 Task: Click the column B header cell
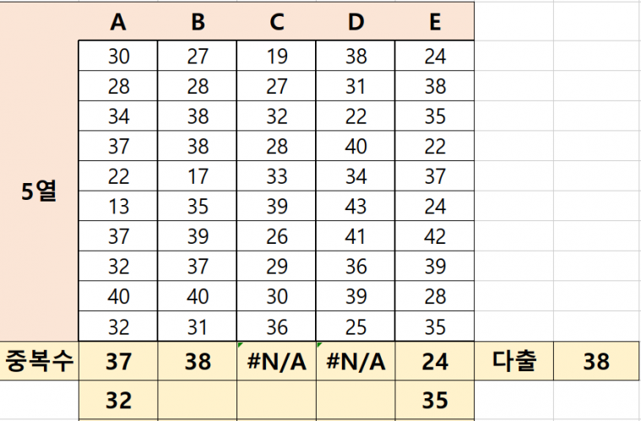tap(198, 23)
